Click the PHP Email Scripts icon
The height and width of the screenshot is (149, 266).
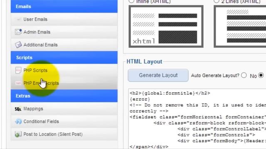(18, 83)
